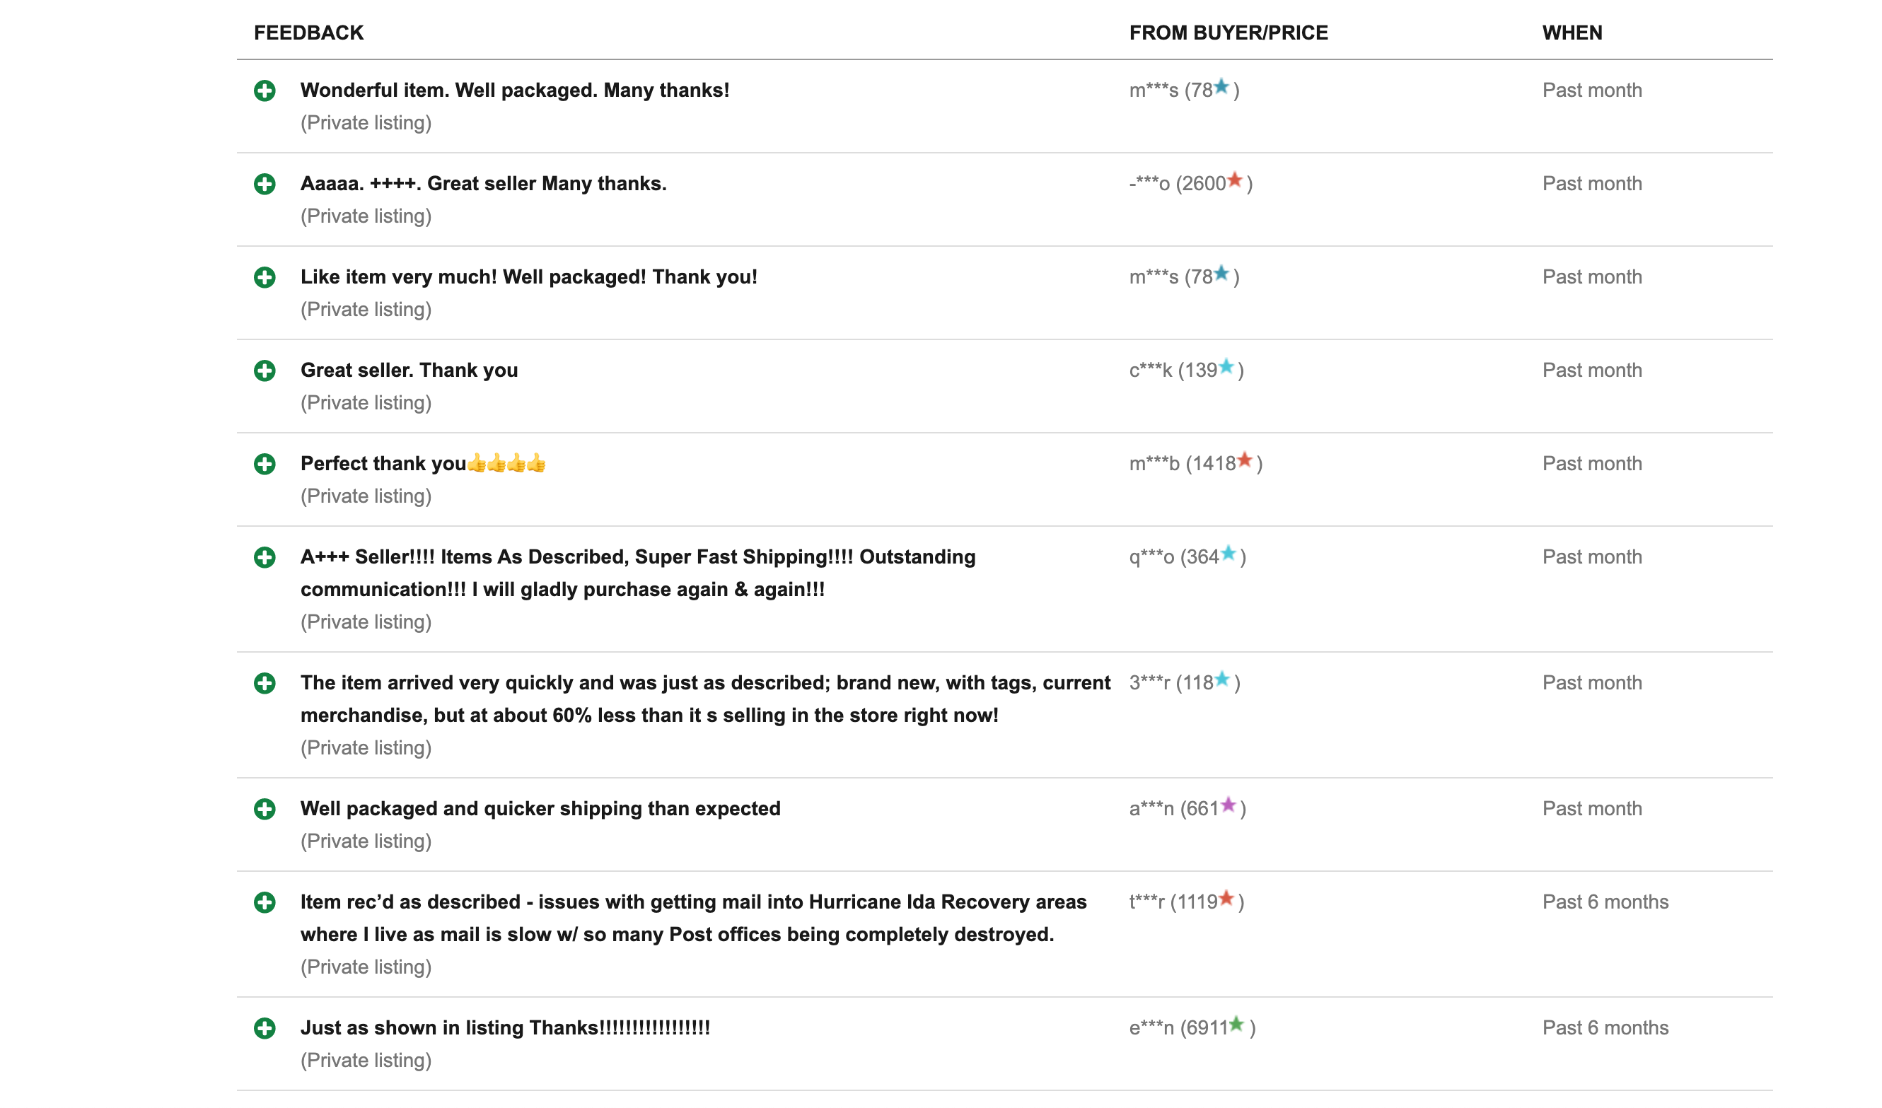This screenshot has height=1108, width=1882.
Task: Click the red star next to buyer -***o
Action: (x=1236, y=180)
